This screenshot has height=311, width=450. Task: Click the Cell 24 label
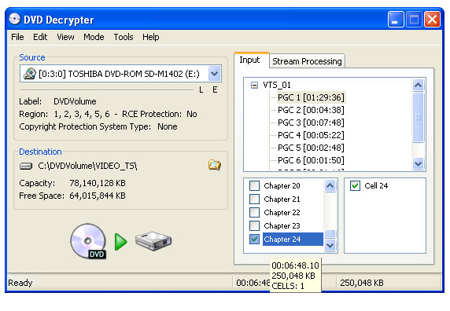pyautogui.click(x=376, y=186)
